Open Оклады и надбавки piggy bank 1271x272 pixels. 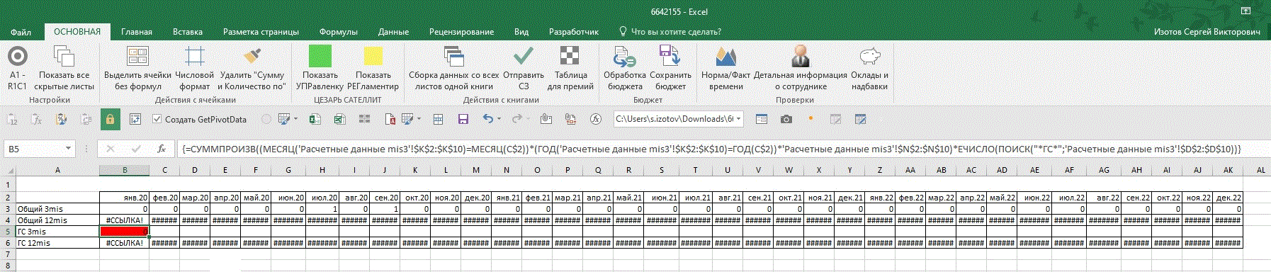coord(869,68)
